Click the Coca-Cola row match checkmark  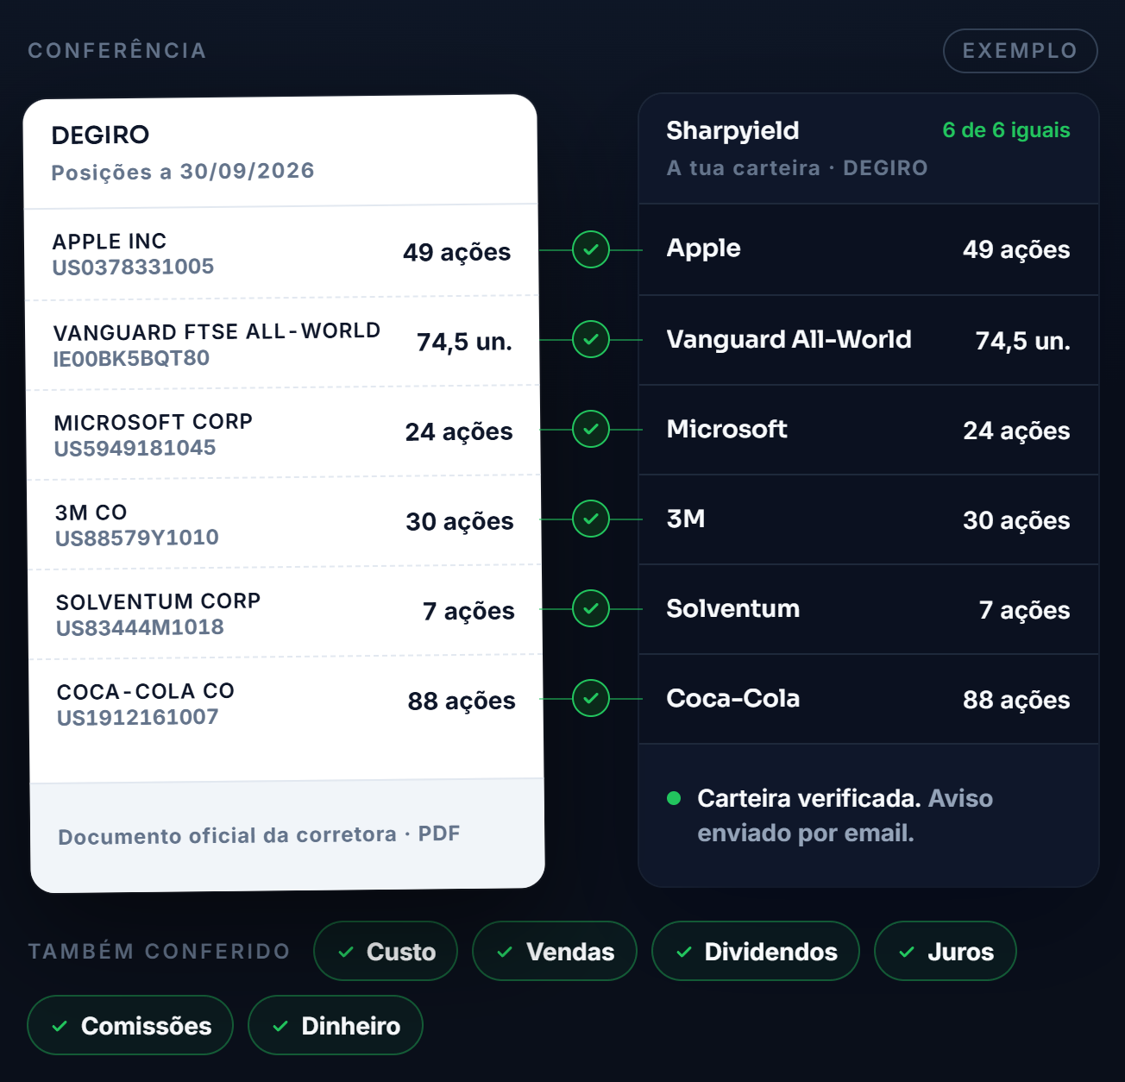(591, 698)
